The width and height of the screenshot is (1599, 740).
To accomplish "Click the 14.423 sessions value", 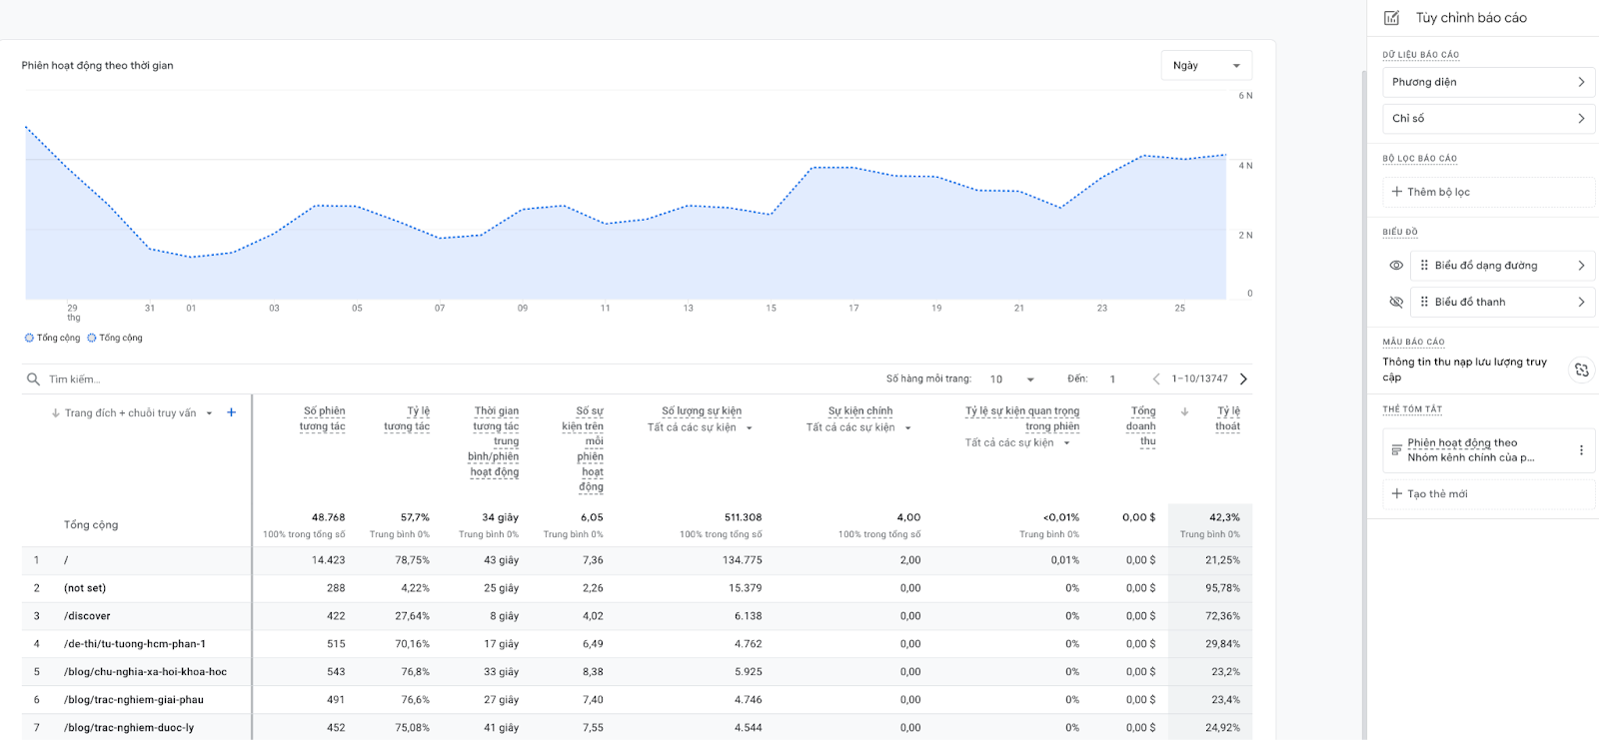I will [328, 560].
